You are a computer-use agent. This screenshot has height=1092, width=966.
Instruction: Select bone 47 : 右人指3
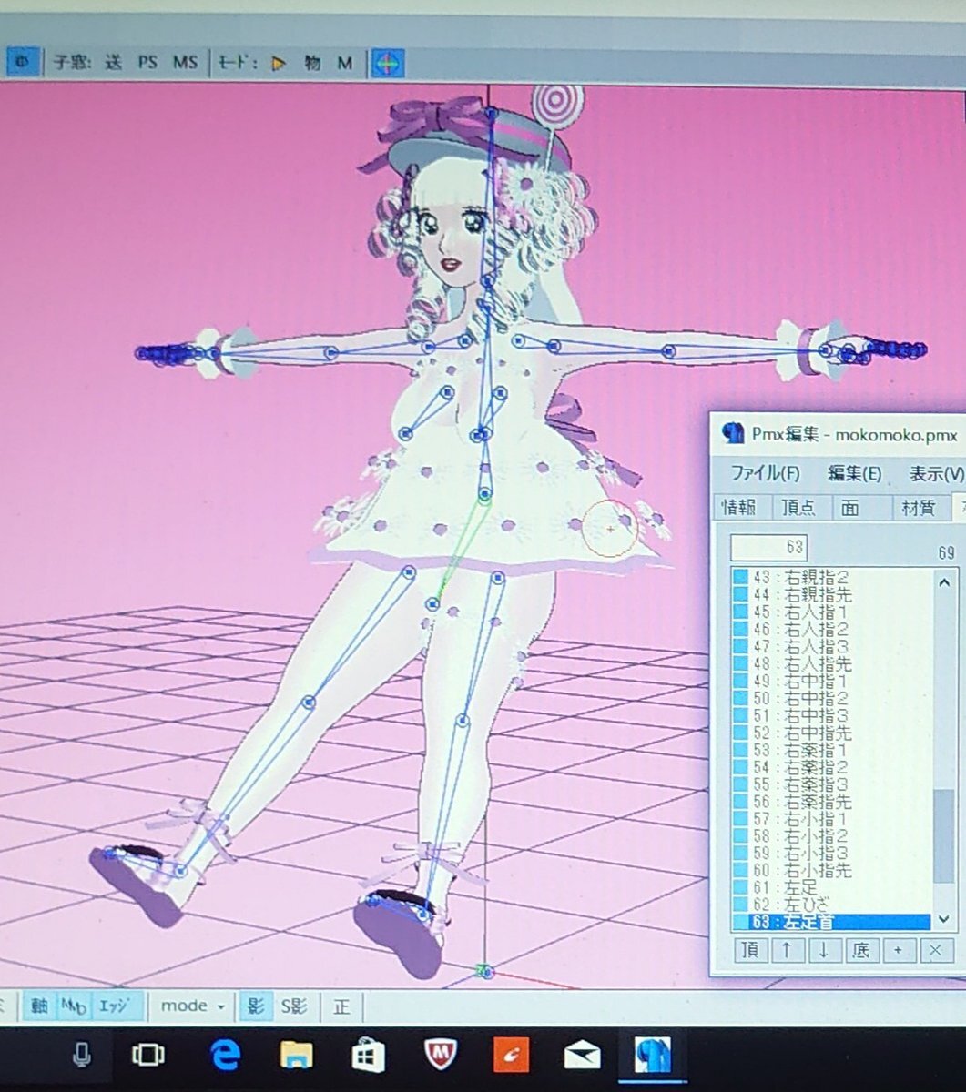[832, 646]
